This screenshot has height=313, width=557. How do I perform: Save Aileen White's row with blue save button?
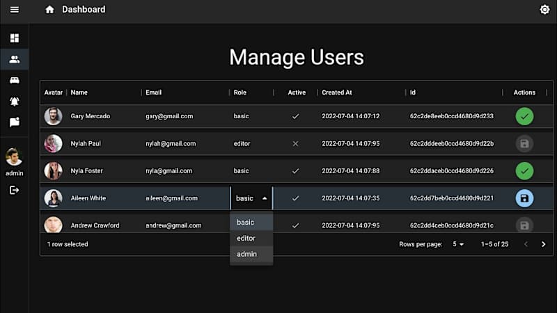tap(524, 198)
